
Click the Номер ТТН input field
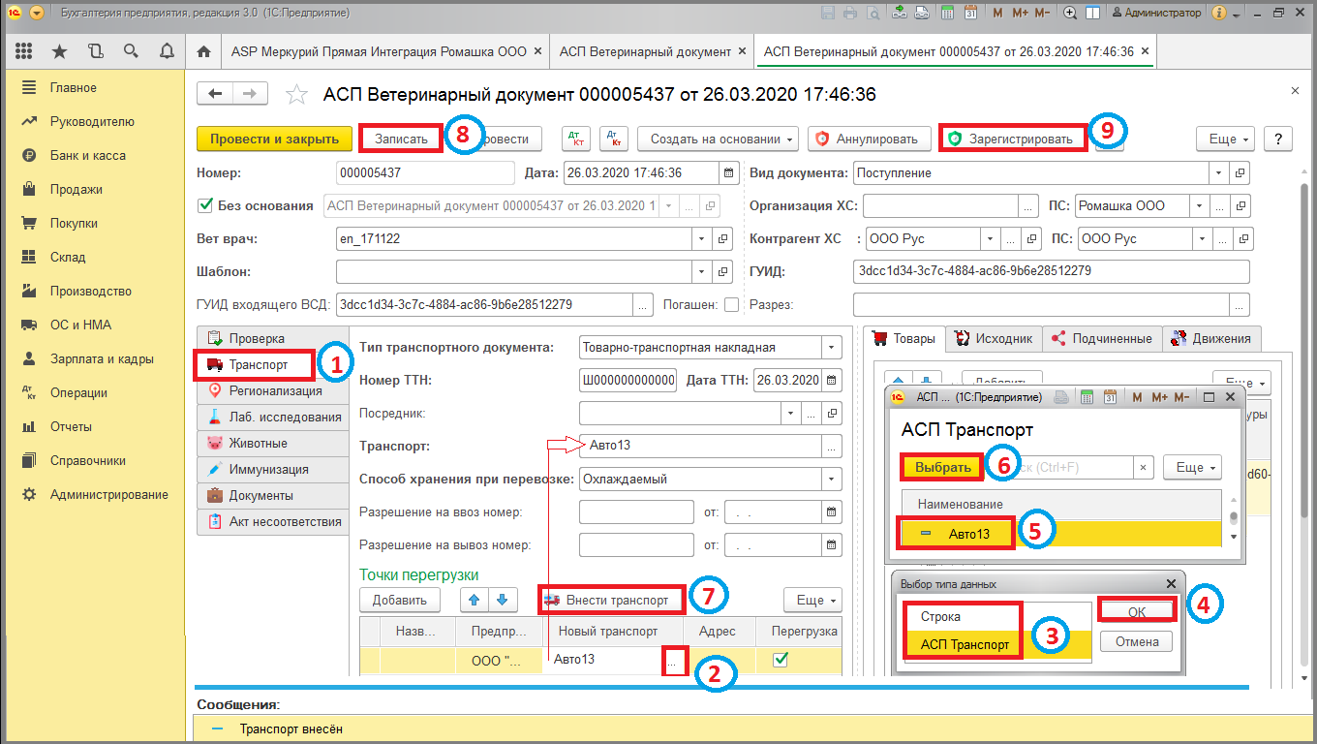coord(628,380)
